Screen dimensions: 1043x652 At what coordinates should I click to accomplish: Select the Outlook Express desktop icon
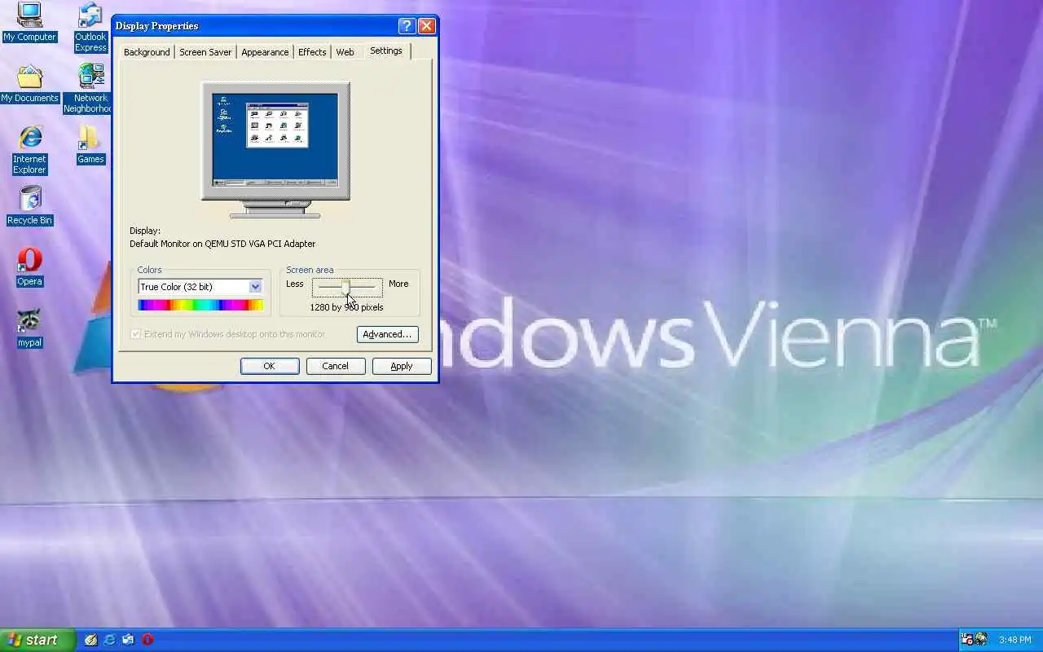pos(90,28)
